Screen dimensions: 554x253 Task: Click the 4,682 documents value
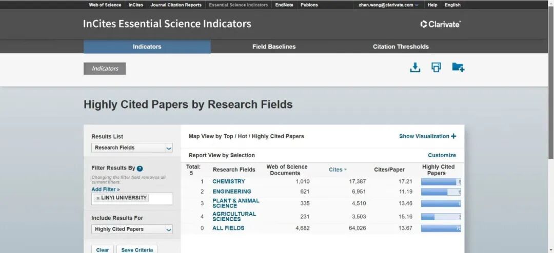(x=303, y=228)
